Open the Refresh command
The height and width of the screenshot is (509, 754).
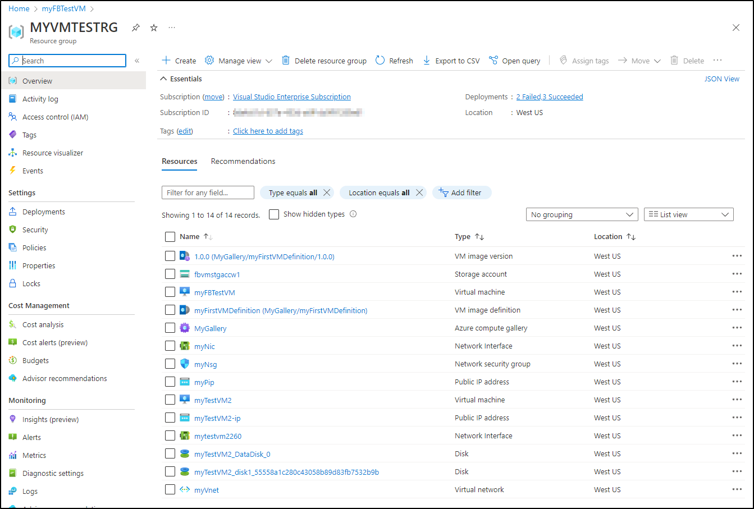394,61
